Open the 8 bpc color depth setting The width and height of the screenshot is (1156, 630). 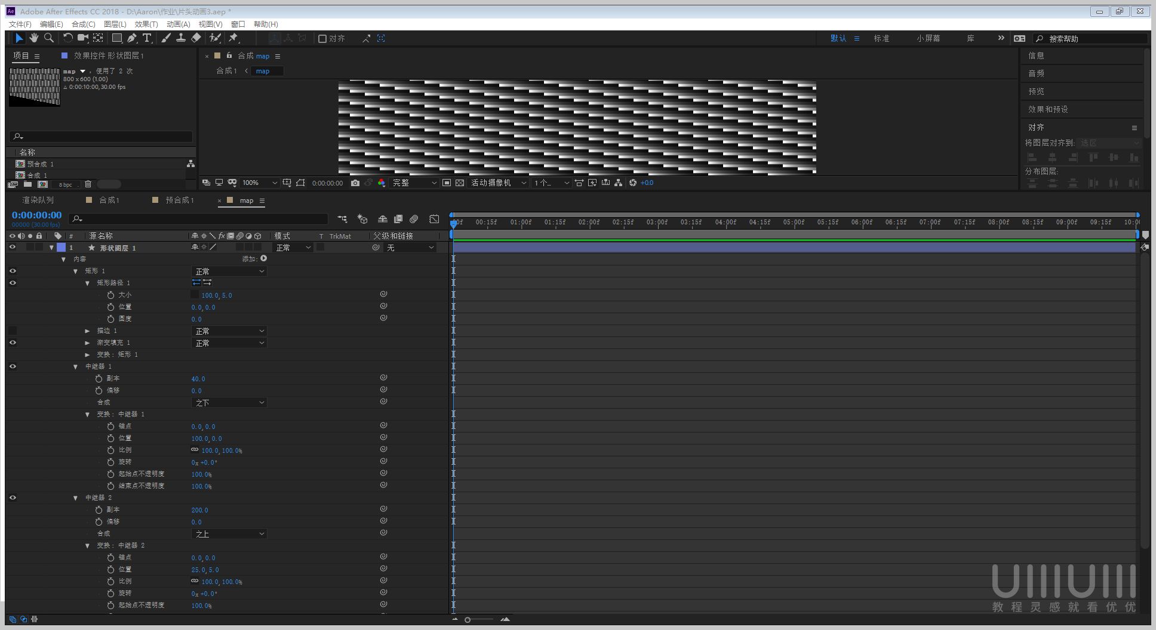point(65,184)
